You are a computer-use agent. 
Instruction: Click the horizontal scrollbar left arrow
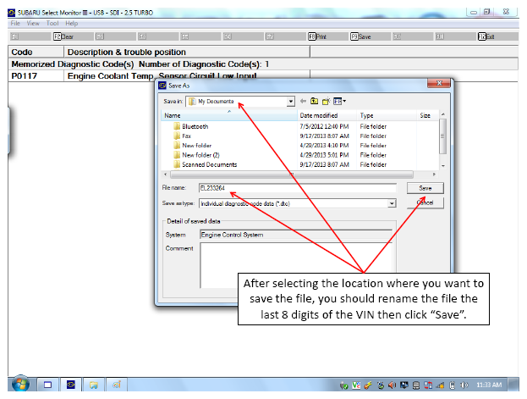coord(165,174)
